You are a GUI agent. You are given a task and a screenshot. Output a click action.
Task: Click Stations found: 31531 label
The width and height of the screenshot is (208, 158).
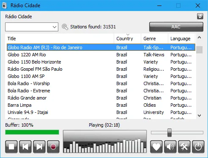tap(93, 27)
